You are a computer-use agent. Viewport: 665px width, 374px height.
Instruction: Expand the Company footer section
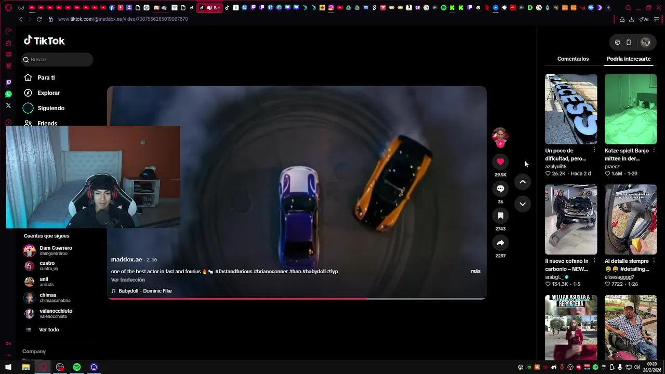pyautogui.click(x=34, y=352)
